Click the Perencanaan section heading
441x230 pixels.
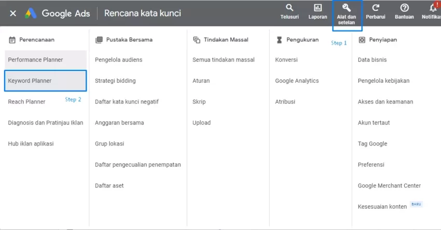[x=36, y=40]
